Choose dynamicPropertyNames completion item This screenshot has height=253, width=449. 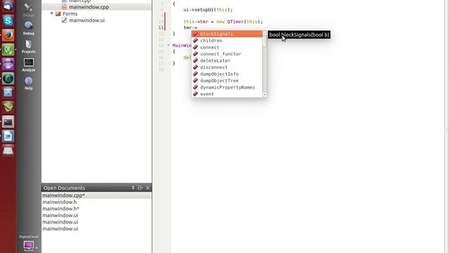click(227, 87)
